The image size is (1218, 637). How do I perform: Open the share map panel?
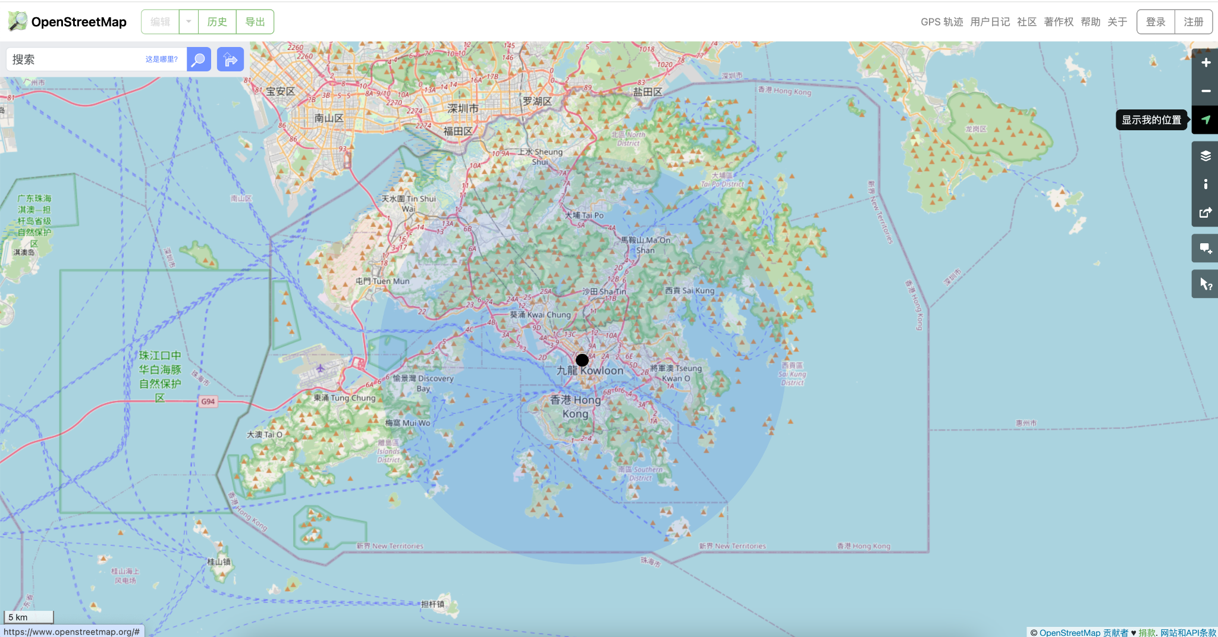(1205, 212)
